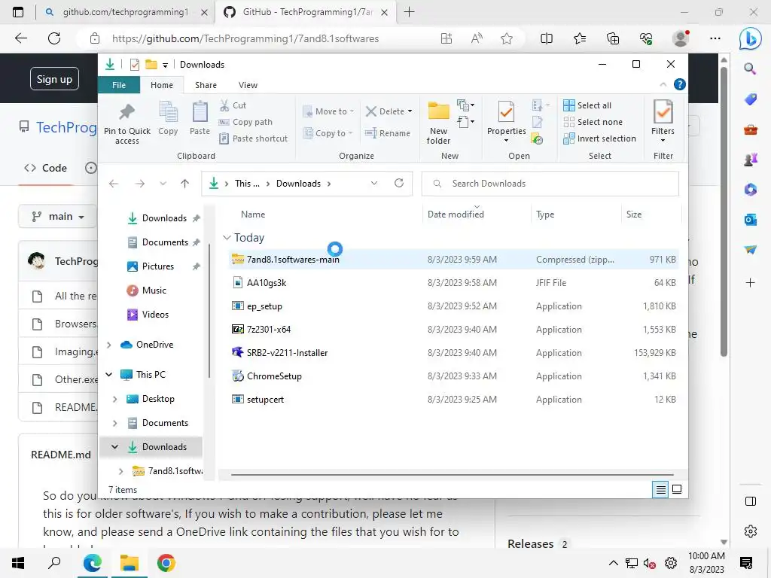The height and width of the screenshot is (578, 771).
Task: Select the 7z2301-x64 file
Action: (453, 330)
